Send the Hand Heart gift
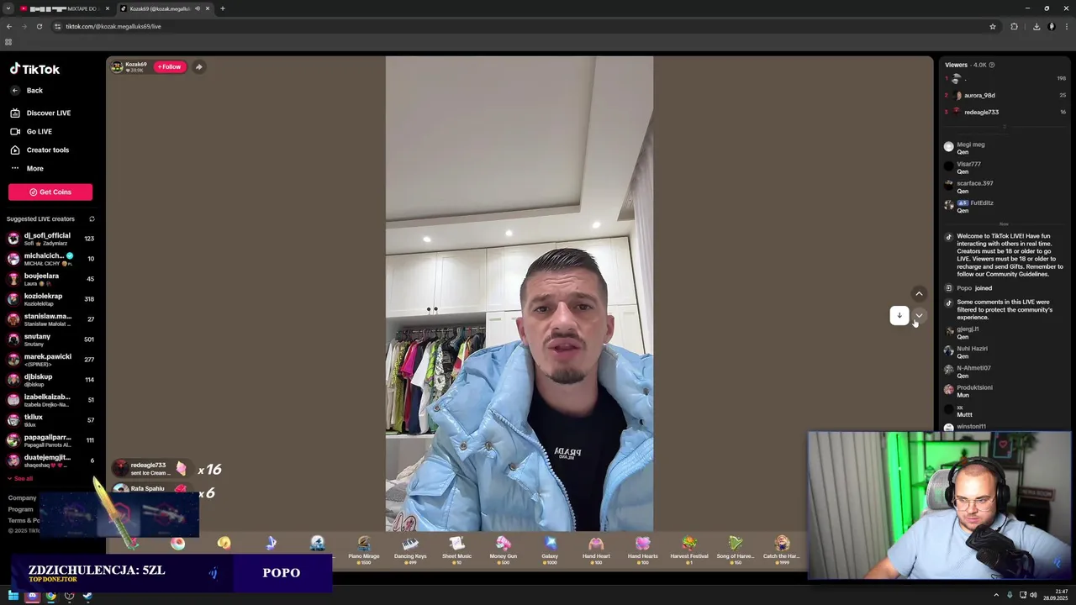Viewport: 1076px width, 605px height. coord(596,549)
